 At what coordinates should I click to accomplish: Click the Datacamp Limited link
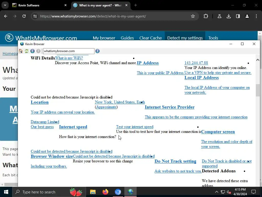pyautogui.click(x=45, y=122)
